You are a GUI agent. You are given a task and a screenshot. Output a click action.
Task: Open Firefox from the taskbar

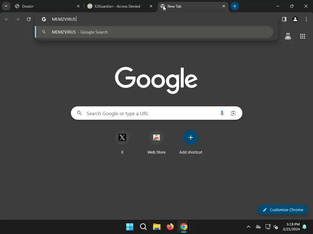pyautogui.click(x=170, y=227)
